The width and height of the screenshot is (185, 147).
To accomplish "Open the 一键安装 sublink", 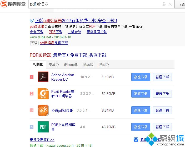I will tap(74, 32).
